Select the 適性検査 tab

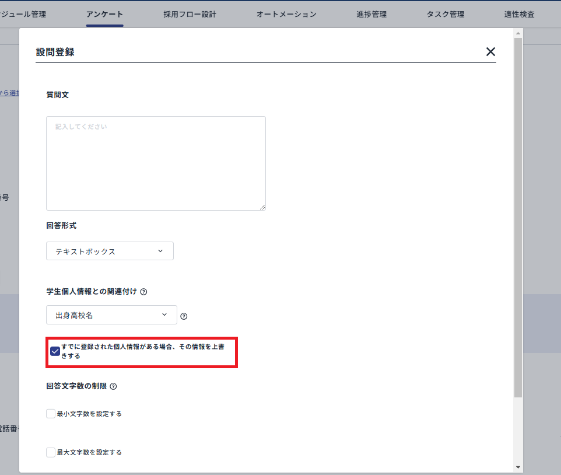518,13
